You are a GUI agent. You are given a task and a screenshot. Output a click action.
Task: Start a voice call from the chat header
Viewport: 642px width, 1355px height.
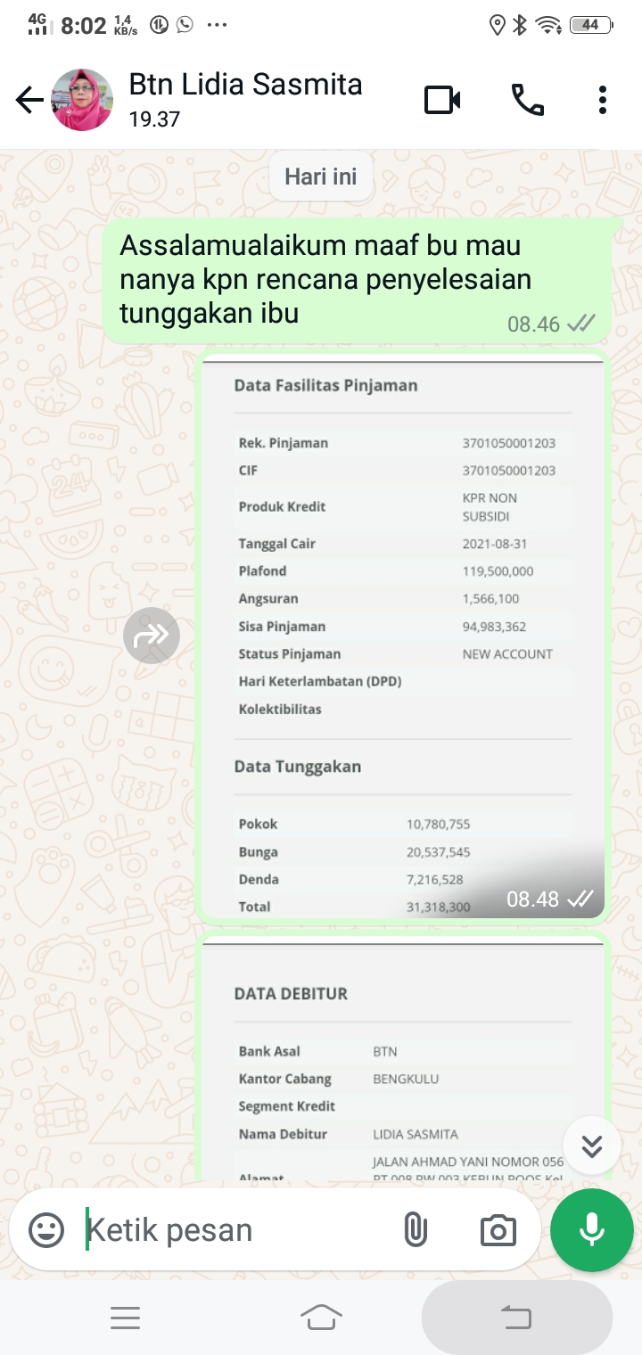click(526, 99)
